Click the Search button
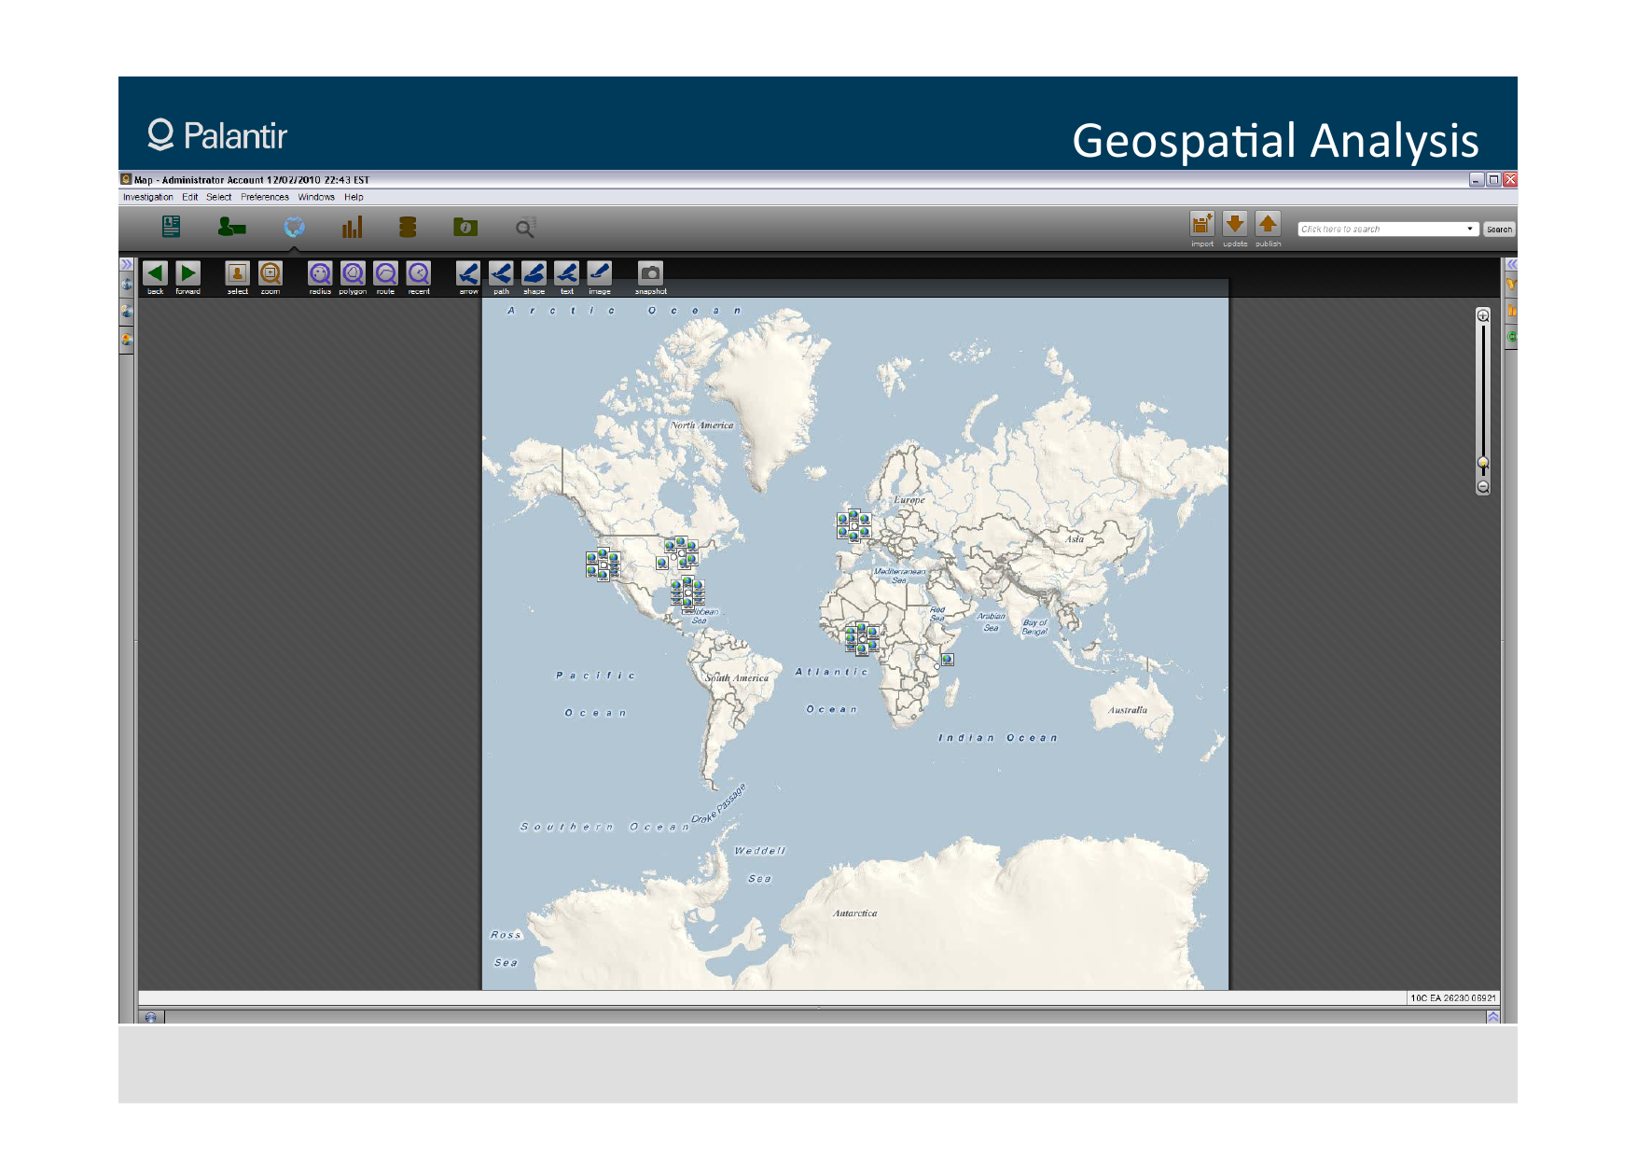1637x1157 pixels. coord(1499,229)
